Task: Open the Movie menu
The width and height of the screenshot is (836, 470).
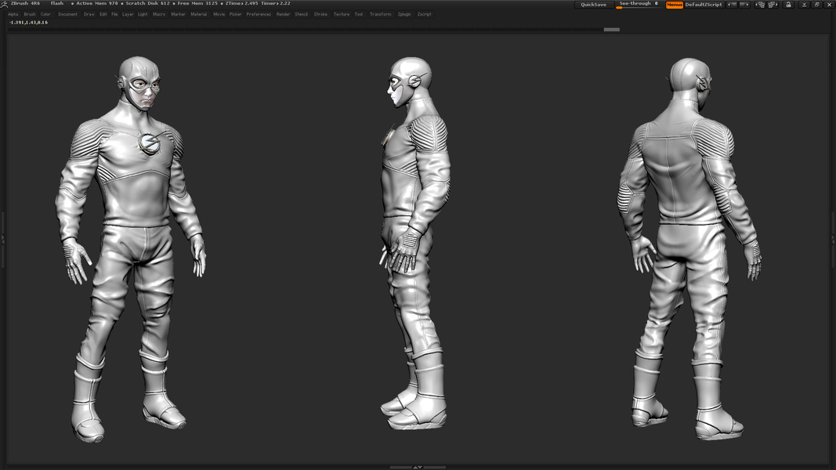Action: pyautogui.click(x=219, y=14)
